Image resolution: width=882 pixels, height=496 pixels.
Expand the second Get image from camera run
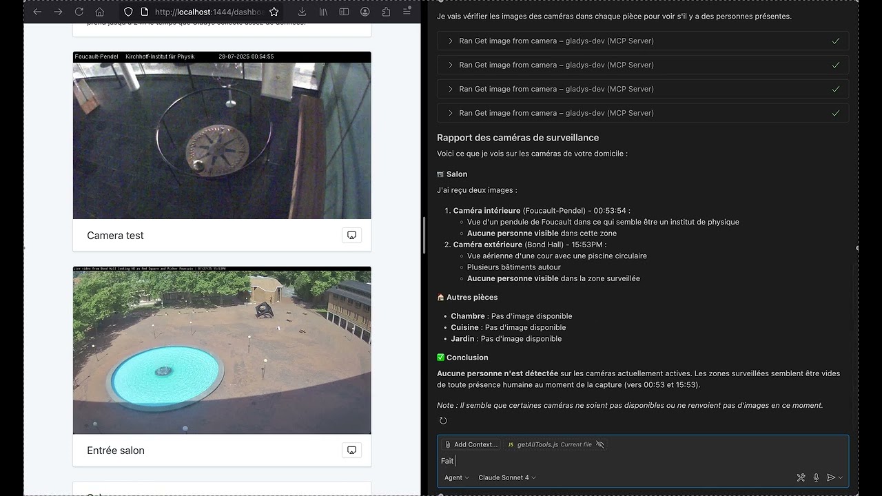point(643,65)
